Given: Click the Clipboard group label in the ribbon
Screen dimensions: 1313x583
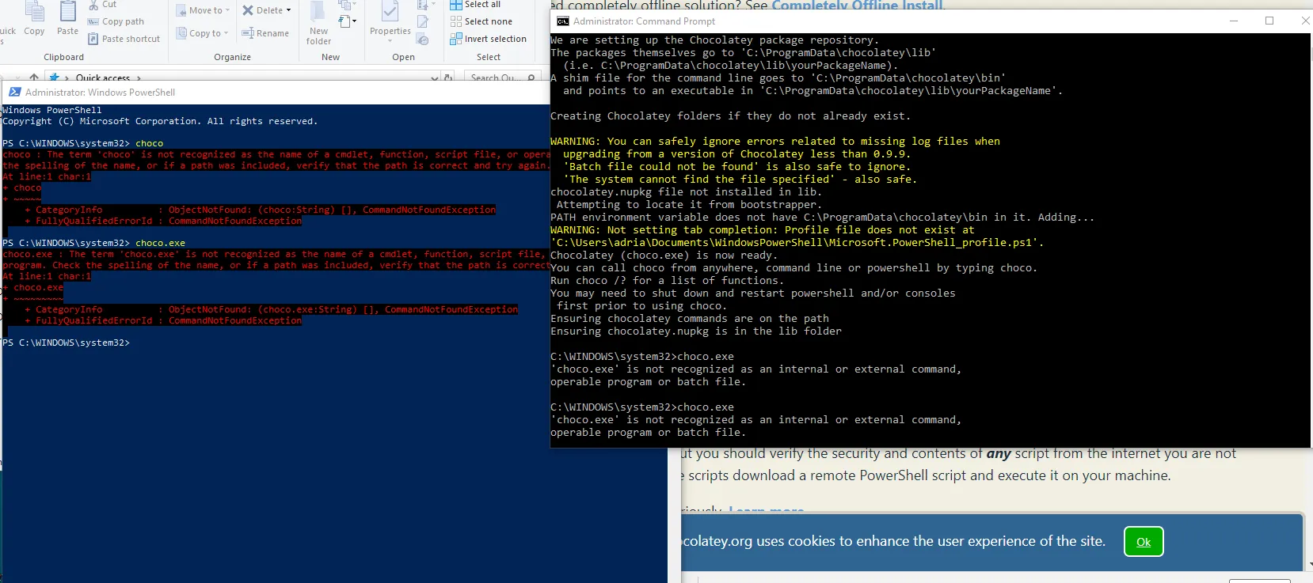Looking at the screenshot, I should tap(64, 57).
